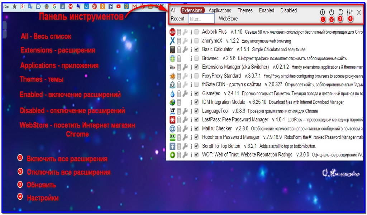The image size is (367, 215).
Task: Click into the filter text field
Action: (x=201, y=19)
